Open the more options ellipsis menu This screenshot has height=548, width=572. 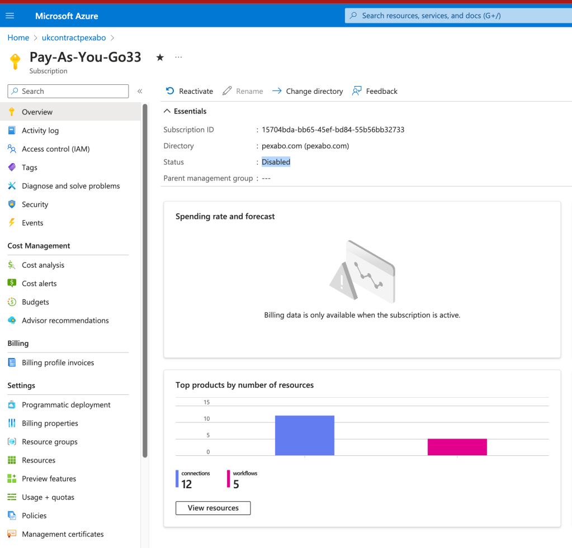coord(178,57)
